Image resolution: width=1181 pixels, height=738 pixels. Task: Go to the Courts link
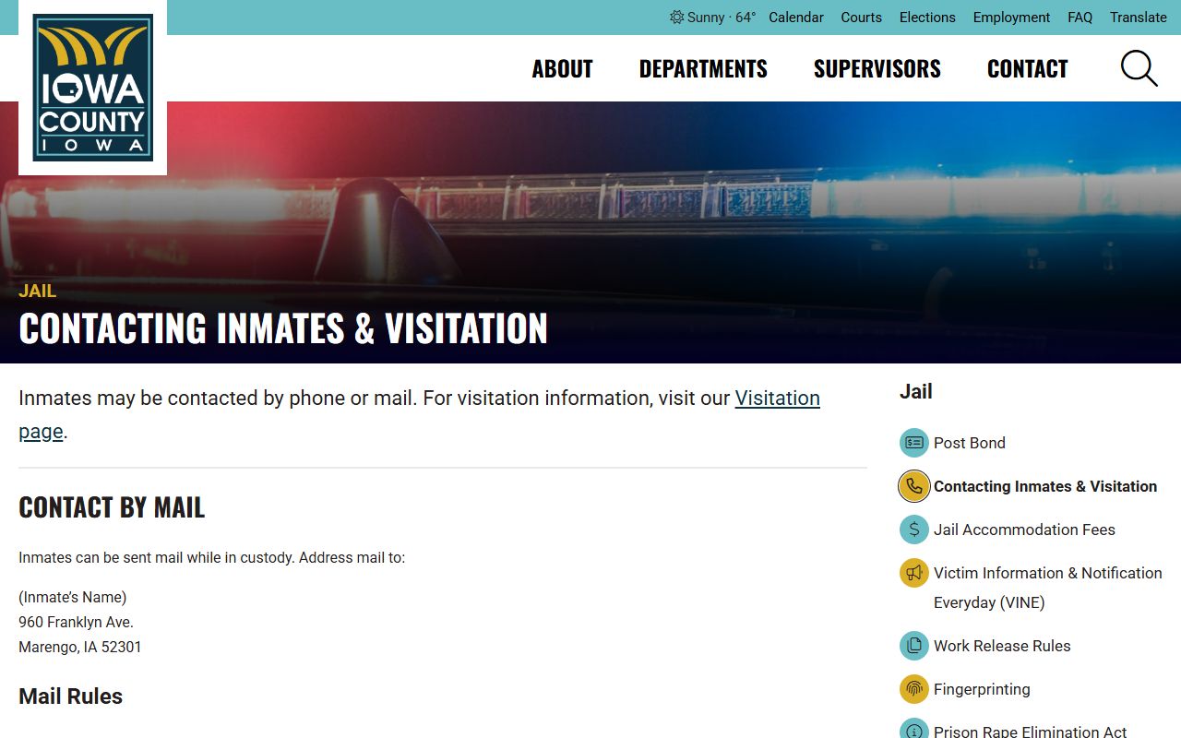tap(861, 18)
